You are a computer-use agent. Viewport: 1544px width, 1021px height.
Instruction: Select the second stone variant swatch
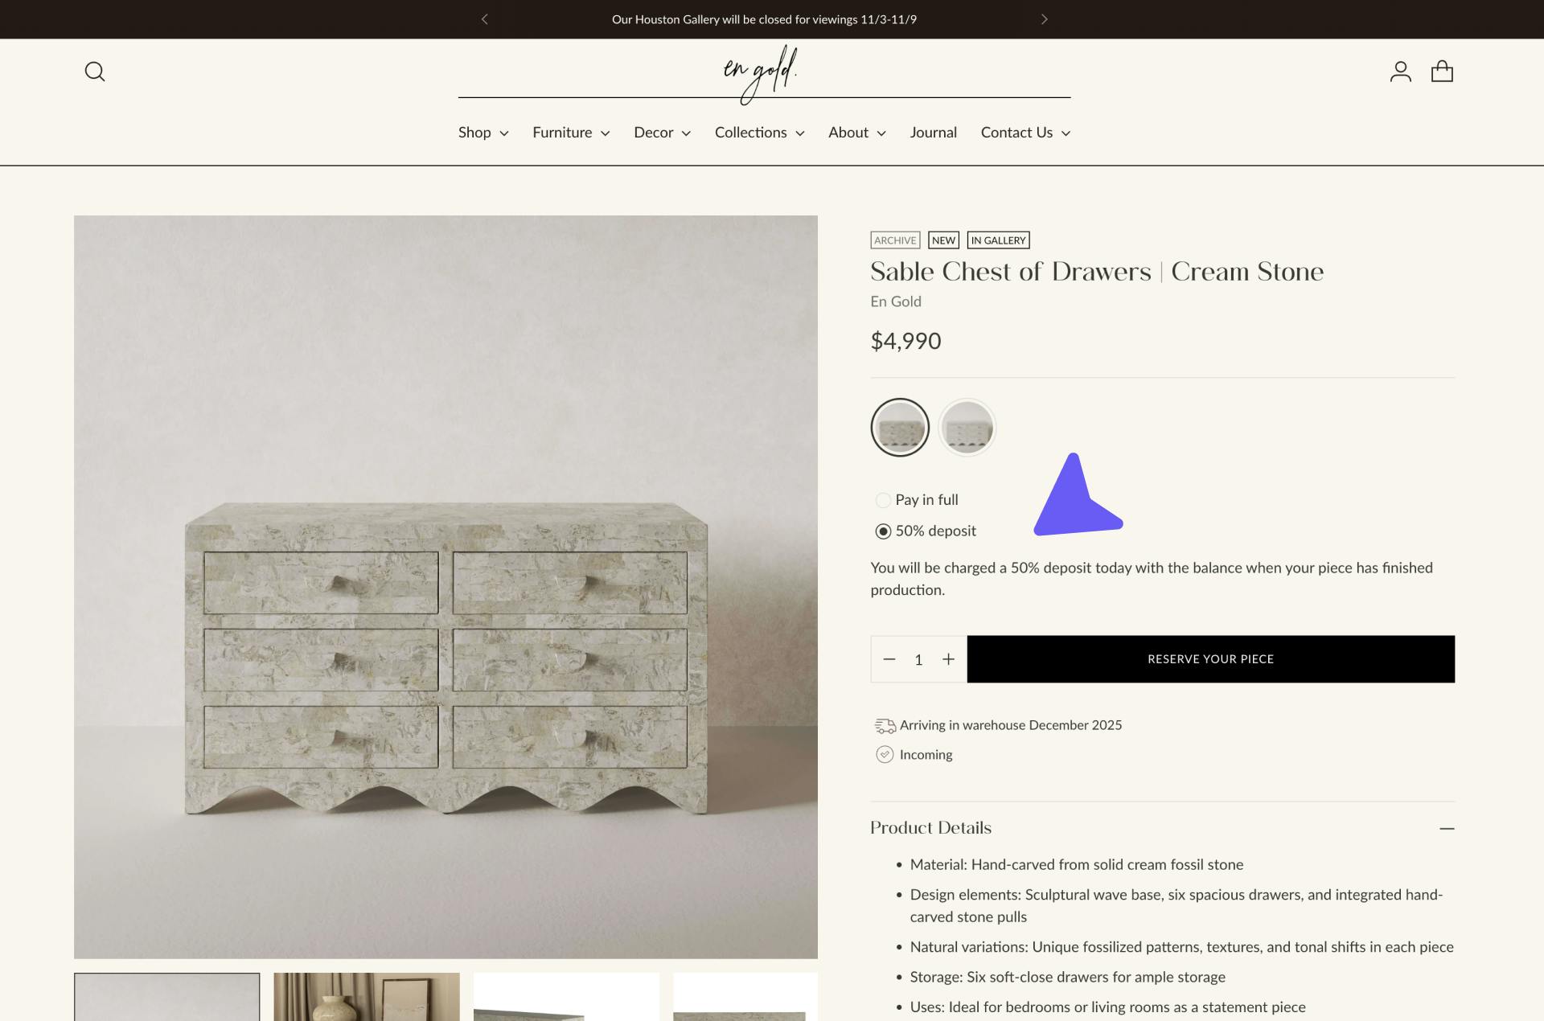(967, 427)
